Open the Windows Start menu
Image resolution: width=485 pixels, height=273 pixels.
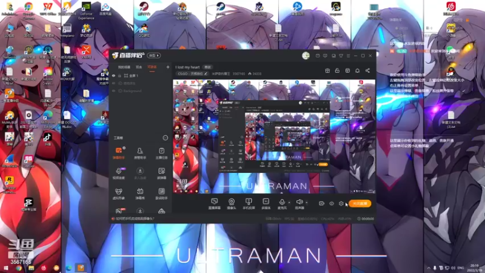5,268
